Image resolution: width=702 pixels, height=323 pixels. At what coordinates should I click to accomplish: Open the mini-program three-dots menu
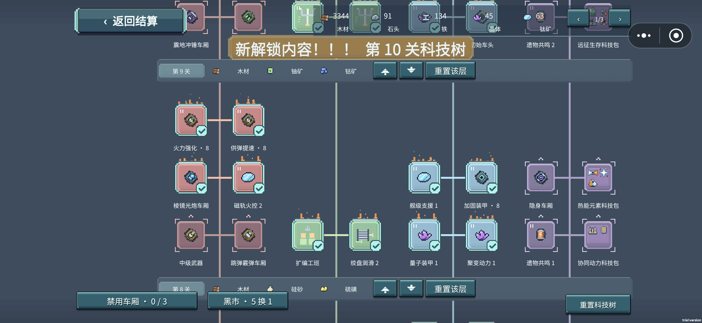[x=644, y=36]
